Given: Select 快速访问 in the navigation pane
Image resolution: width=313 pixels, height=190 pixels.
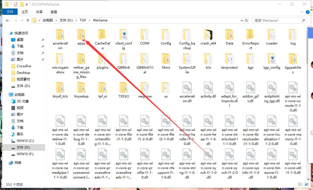Looking at the screenshot, I should point(21,33).
